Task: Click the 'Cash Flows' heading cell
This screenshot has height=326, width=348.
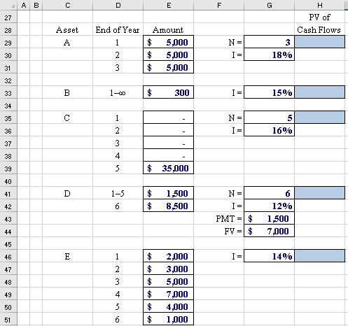Action: tap(320, 29)
